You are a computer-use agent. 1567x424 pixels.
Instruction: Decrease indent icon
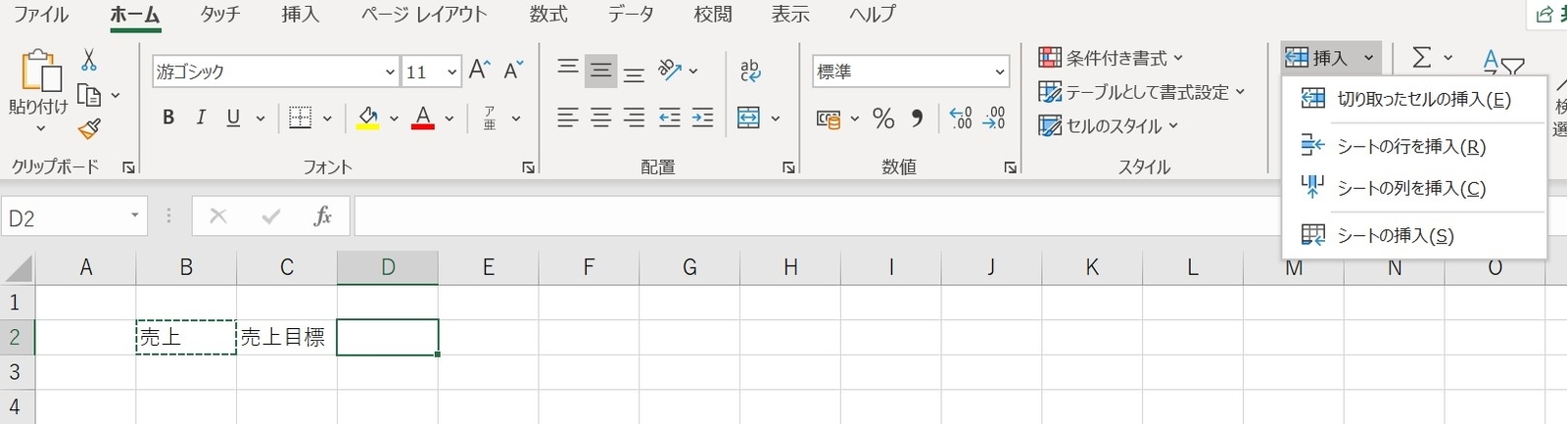(670, 118)
